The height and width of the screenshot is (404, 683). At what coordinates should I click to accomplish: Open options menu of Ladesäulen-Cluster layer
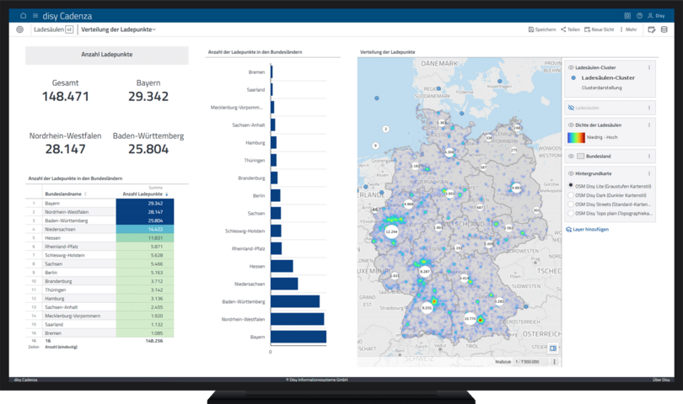[x=649, y=68]
